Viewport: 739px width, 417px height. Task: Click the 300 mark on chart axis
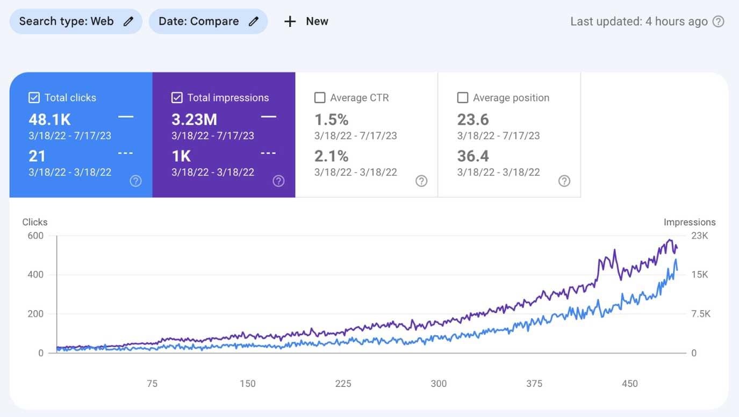pos(439,384)
